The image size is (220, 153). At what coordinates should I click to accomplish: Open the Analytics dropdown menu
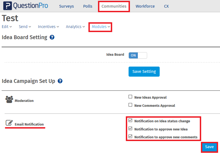(x=75, y=27)
